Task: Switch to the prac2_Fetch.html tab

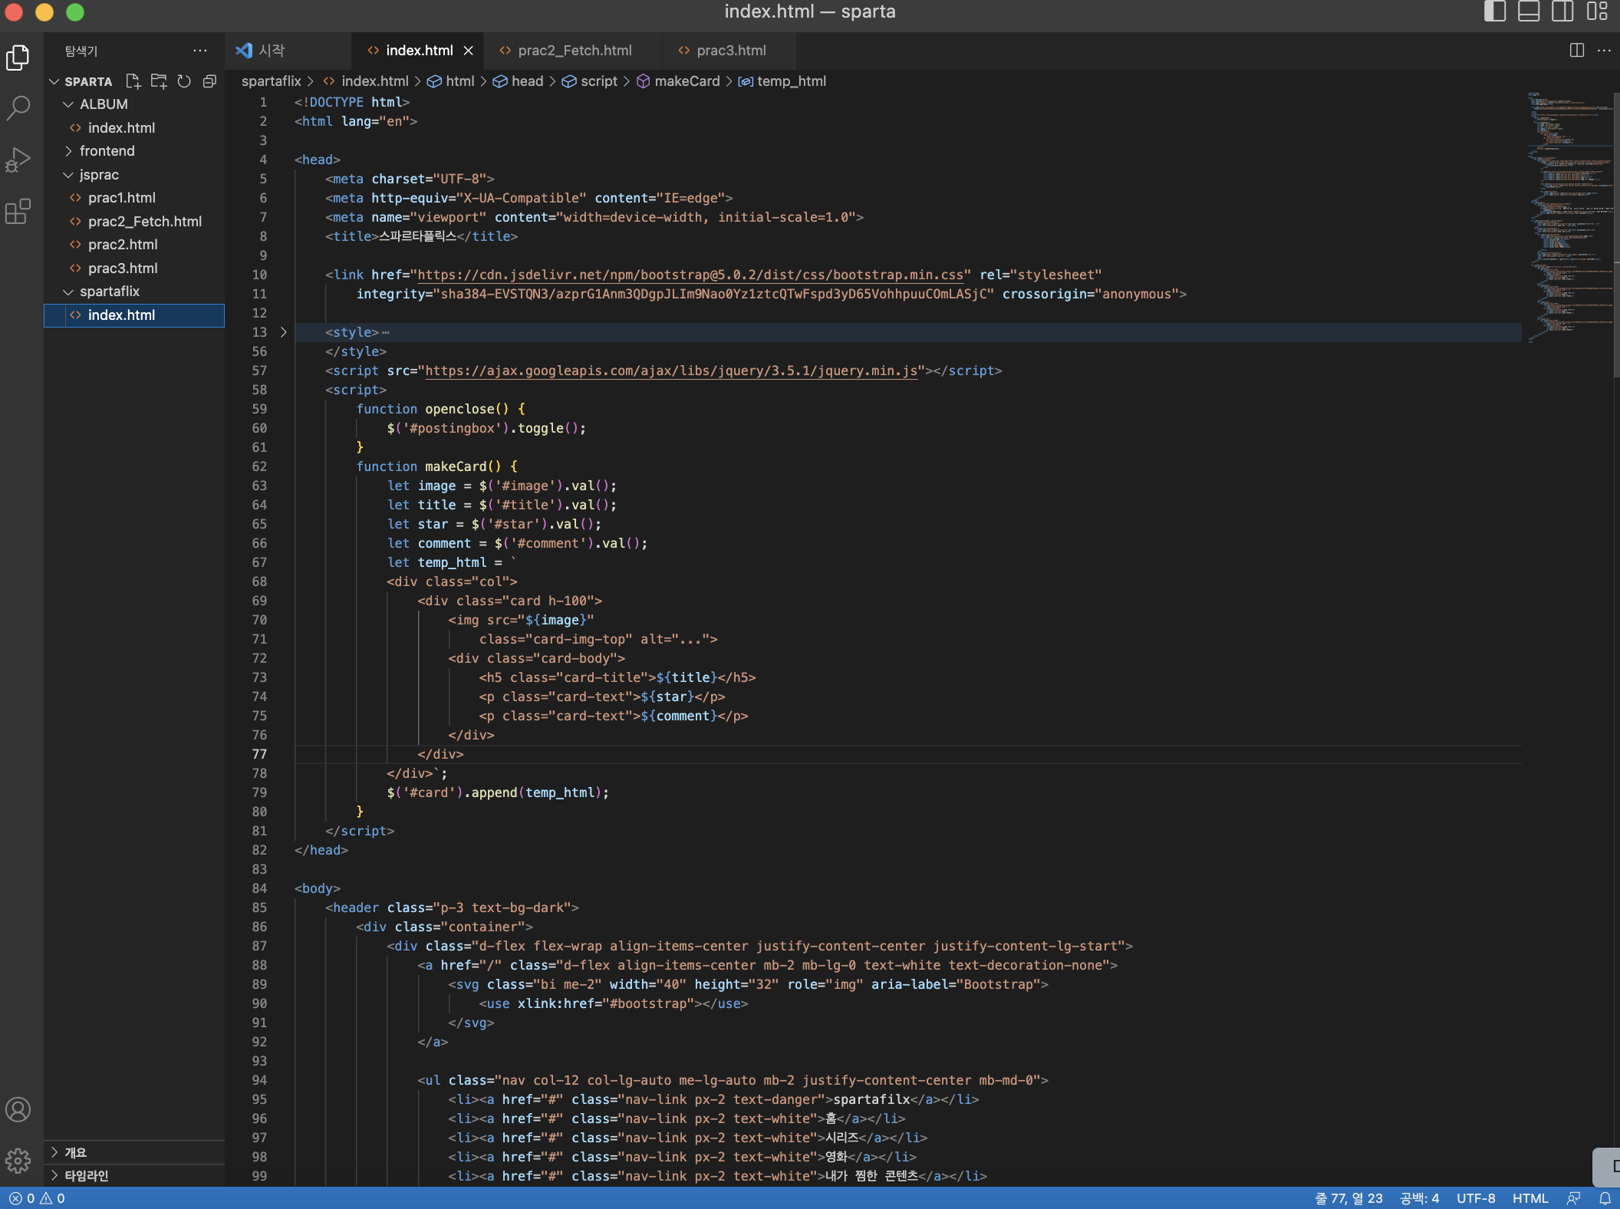Action: pyautogui.click(x=574, y=51)
